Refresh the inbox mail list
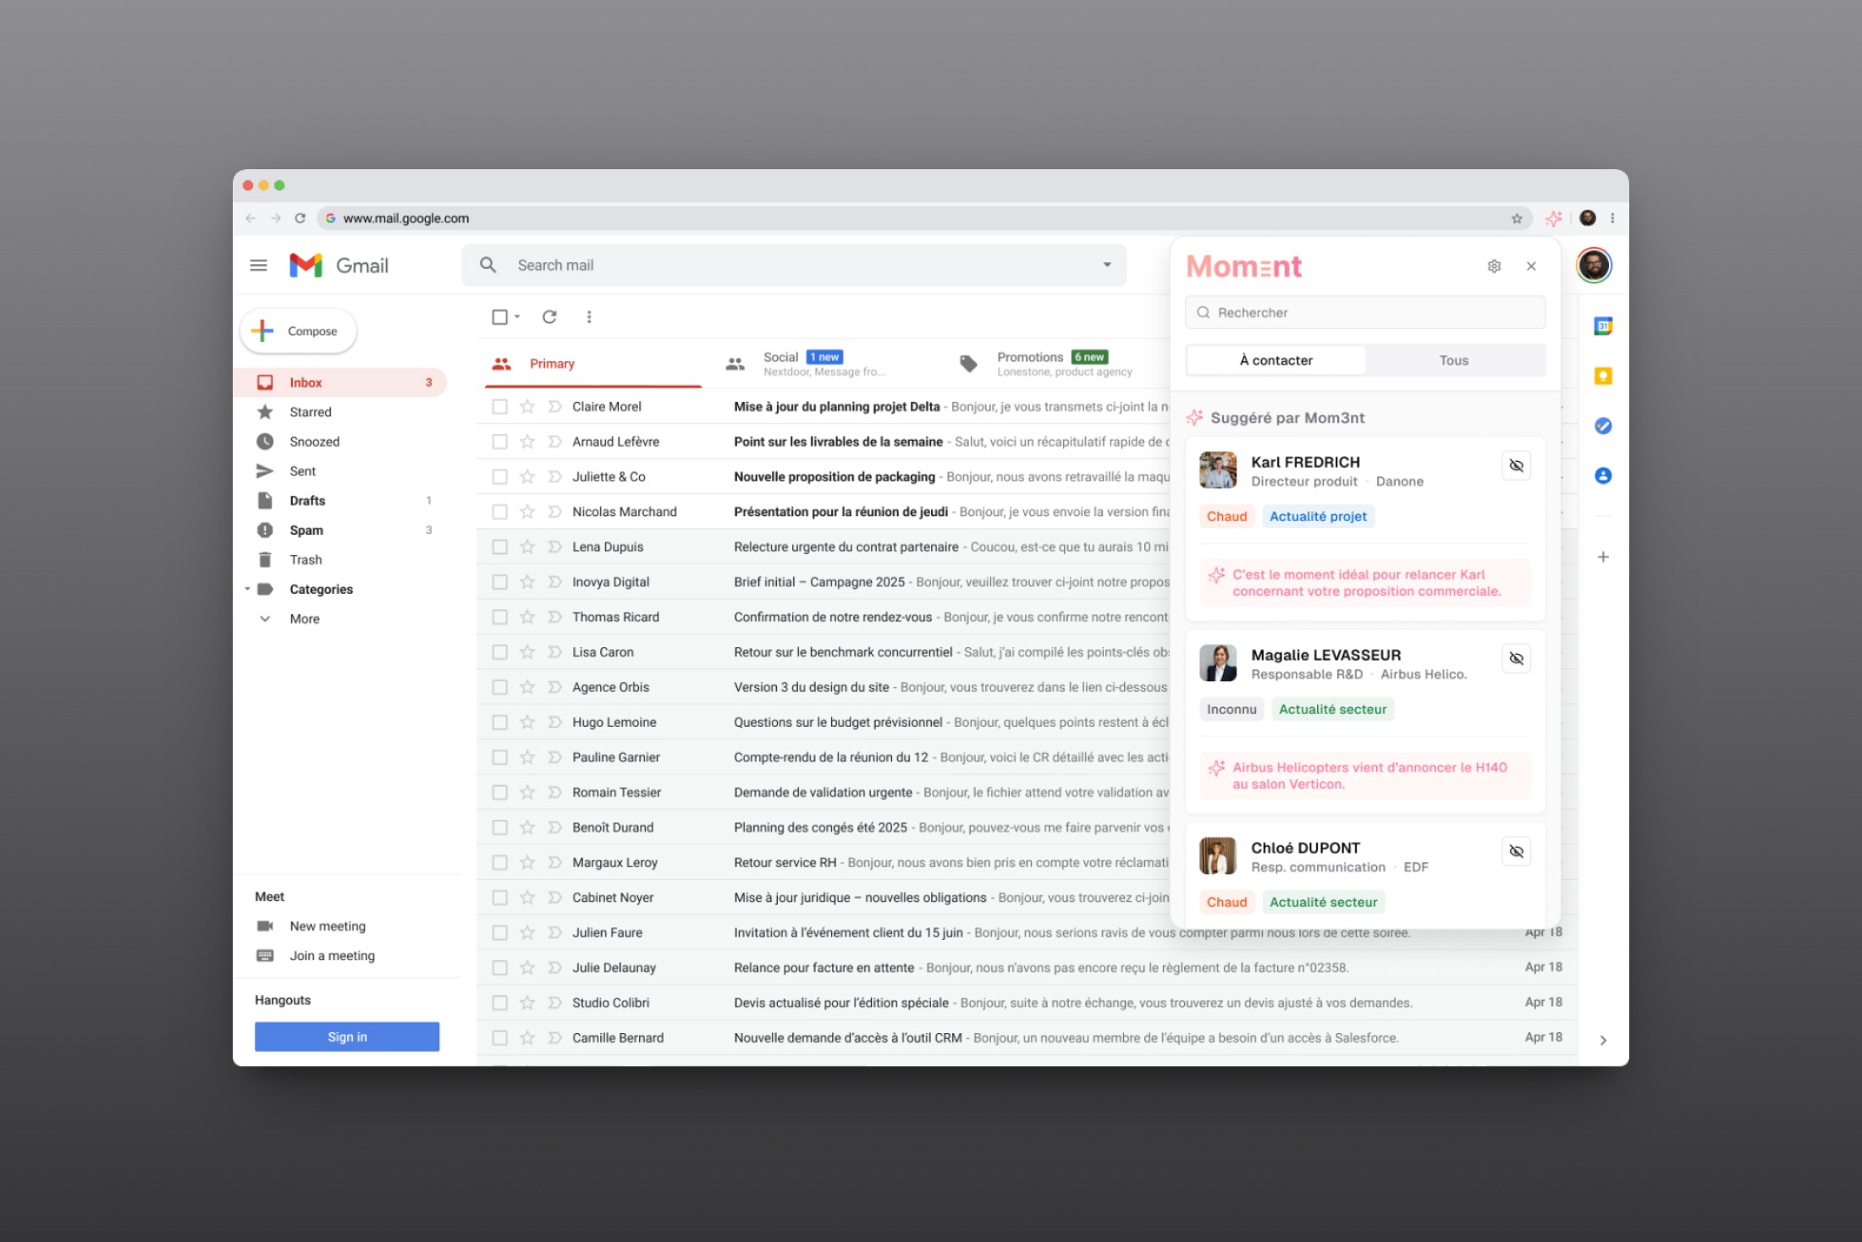Screen dimensions: 1862x1242 pyautogui.click(x=549, y=316)
